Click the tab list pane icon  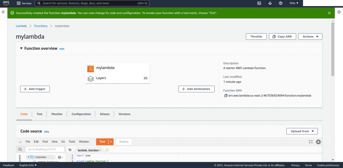tap(70, 150)
